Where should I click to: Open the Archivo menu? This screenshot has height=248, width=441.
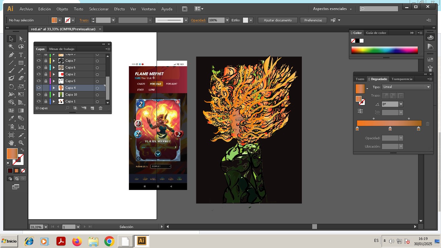click(x=26, y=9)
